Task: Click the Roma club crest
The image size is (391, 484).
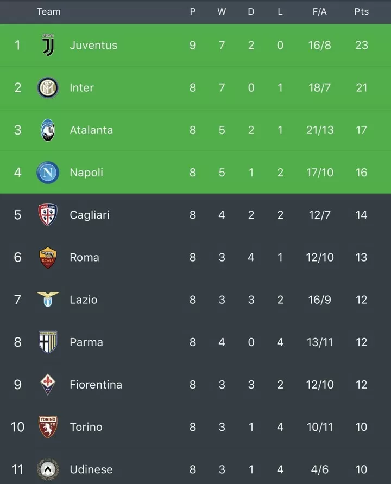Action: pyautogui.click(x=48, y=257)
